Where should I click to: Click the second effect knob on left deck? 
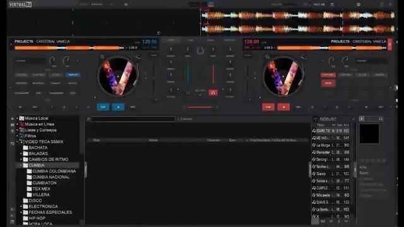[66, 61]
